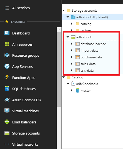The width and height of the screenshot is (123, 149).
Task: Expand the master database node
Action: click(72, 90)
